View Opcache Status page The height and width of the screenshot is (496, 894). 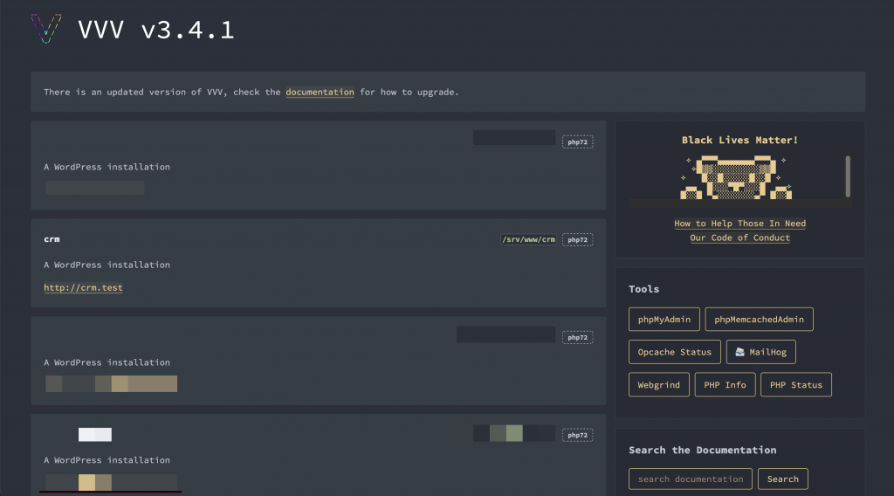pos(674,352)
